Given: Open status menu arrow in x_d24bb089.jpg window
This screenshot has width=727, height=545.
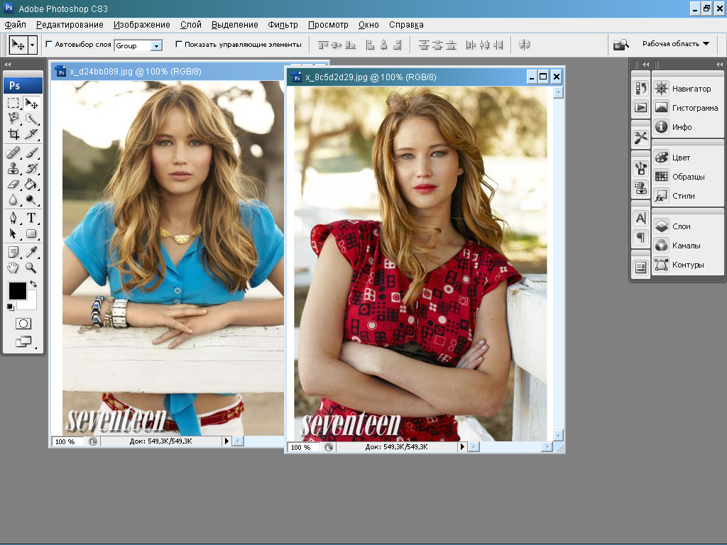Looking at the screenshot, I should 226,441.
